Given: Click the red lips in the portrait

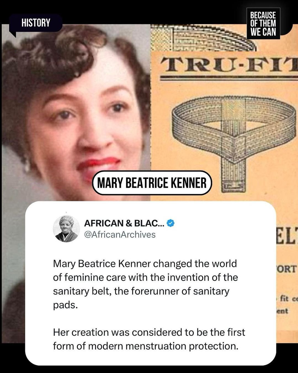Looking at the screenshot, I should coord(99,166).
